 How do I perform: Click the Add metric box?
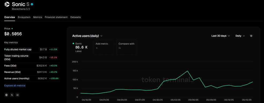click(x=103, y=47)
